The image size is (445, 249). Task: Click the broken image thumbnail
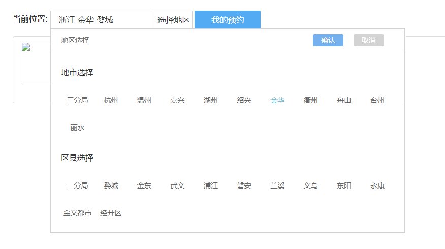tap(36, 62)
